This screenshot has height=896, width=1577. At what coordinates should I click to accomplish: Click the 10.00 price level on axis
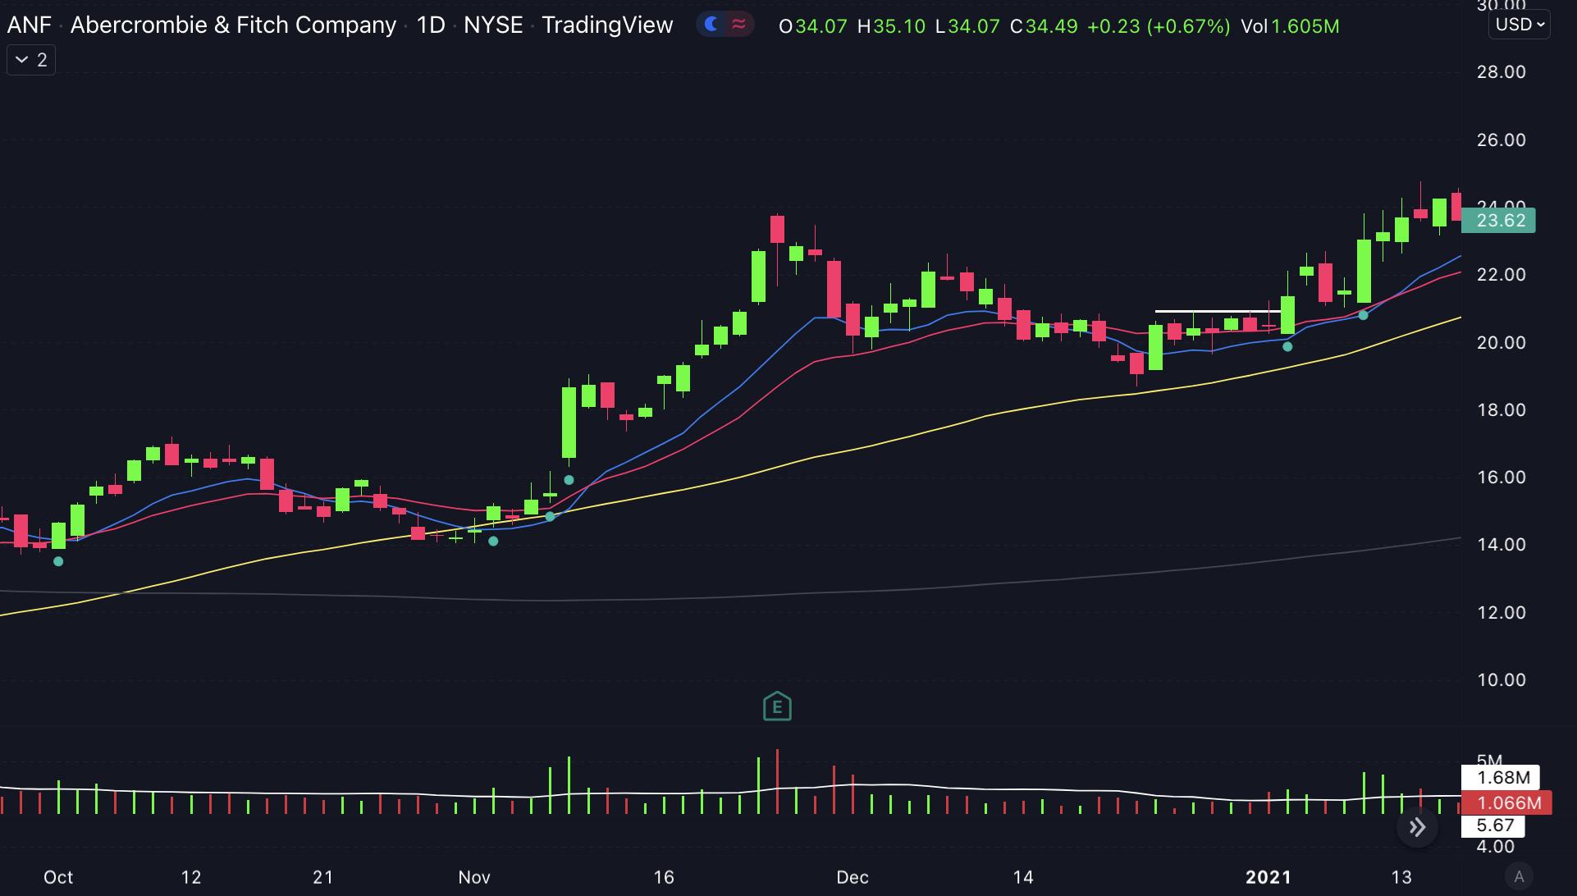[1501, 679]
